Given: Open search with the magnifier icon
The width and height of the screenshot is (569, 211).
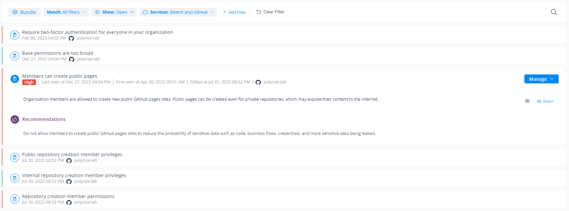Looking at the screenshot, I should click(554, 12).
